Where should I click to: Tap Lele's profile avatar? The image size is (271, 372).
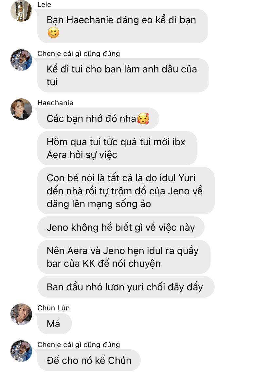21,10
